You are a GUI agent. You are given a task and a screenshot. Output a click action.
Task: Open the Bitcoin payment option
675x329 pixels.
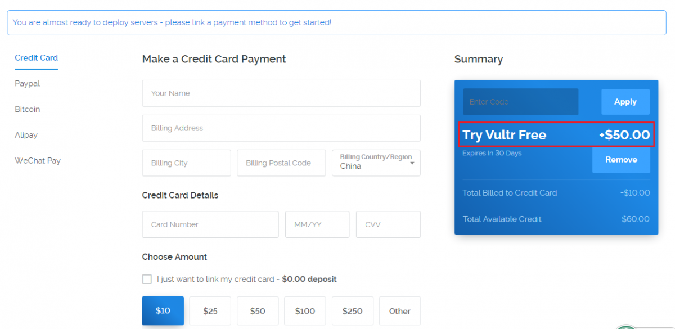pyautogui.click(x=27, y=109)
